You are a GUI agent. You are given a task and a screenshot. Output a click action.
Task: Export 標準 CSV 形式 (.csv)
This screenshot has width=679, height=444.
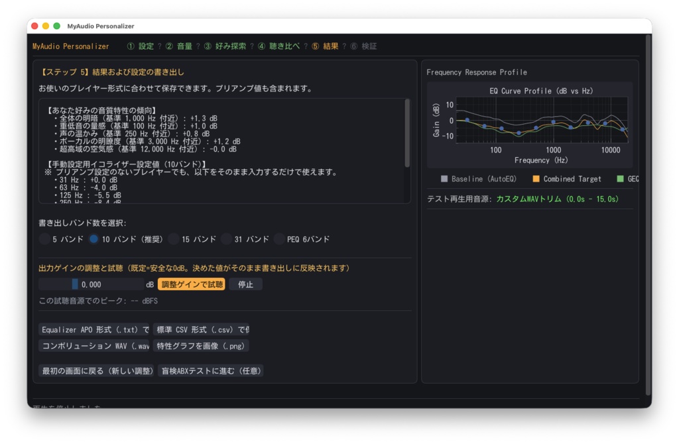(201, 330)
